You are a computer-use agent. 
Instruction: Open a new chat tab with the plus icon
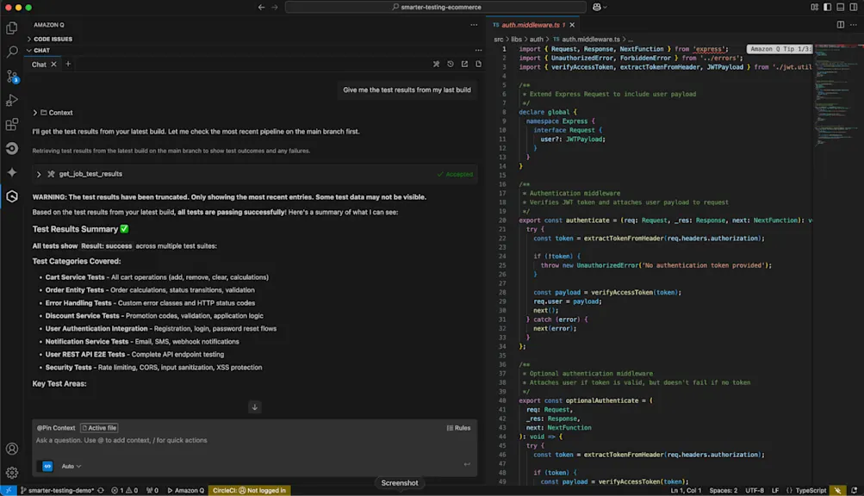pyautogui.click(x=68, y=64)
